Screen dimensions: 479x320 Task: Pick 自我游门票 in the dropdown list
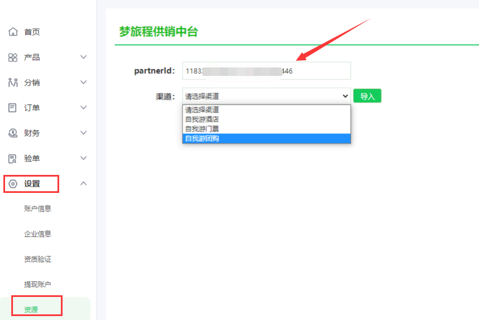[x=202, y=129]
